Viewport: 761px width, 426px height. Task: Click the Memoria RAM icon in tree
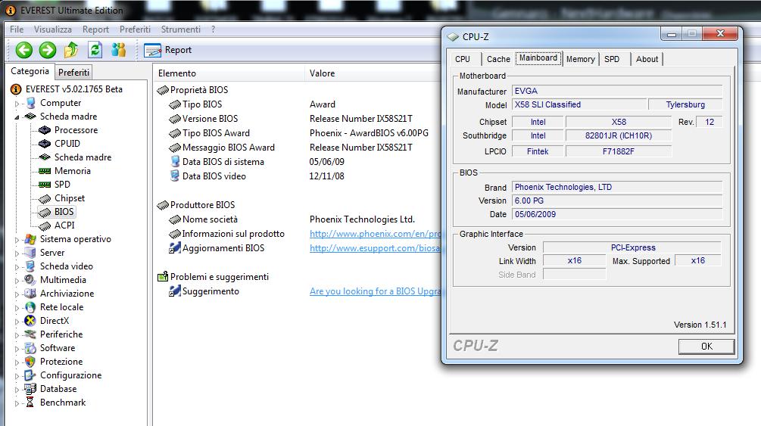pyautogui.click(x=45, y=171)
